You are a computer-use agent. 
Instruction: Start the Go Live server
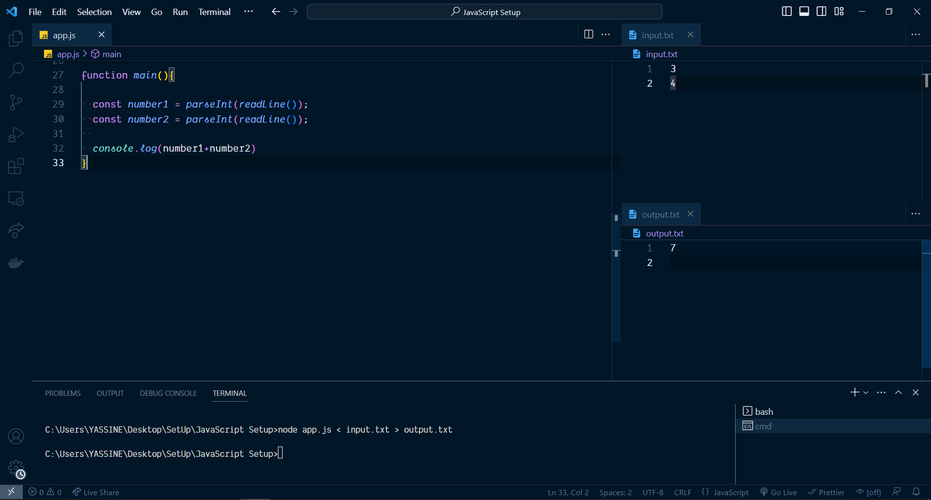coord(778,492)
